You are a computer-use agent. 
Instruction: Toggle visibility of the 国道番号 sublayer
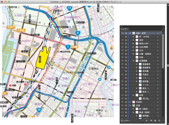click(x=122, y=64)
